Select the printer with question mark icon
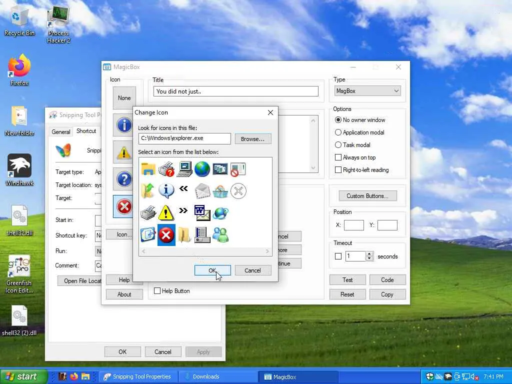 (166, 169)
